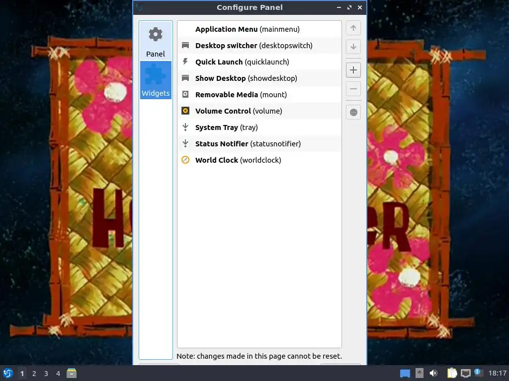The height and width of the screenshot is (381, 509).
Task: Switch to the Widgets page
Action: point(156,80)
